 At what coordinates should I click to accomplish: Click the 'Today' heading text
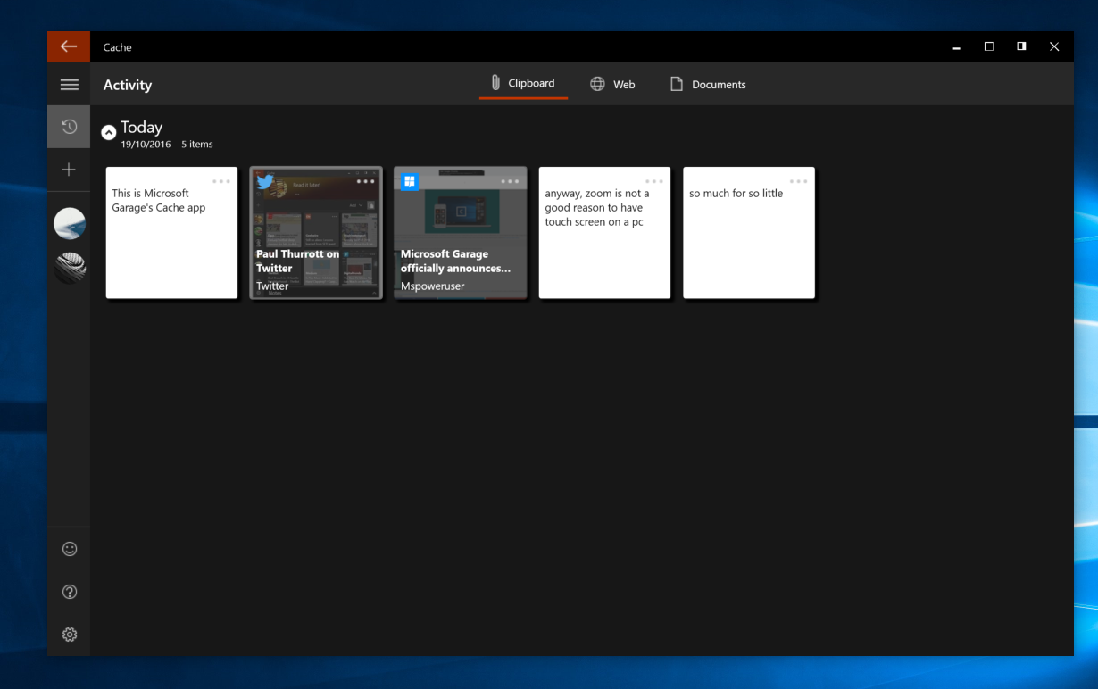click(x=142, y=127)
